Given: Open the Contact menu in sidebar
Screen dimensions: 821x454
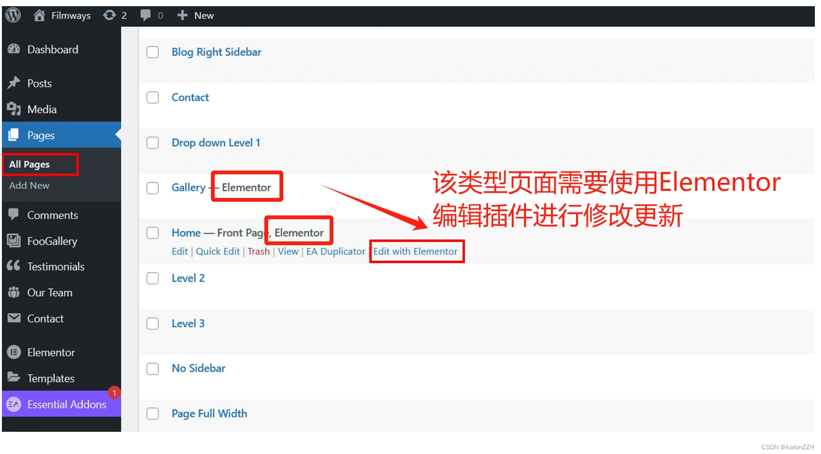Looking at the screenshot, I should (x=61, y=318).
